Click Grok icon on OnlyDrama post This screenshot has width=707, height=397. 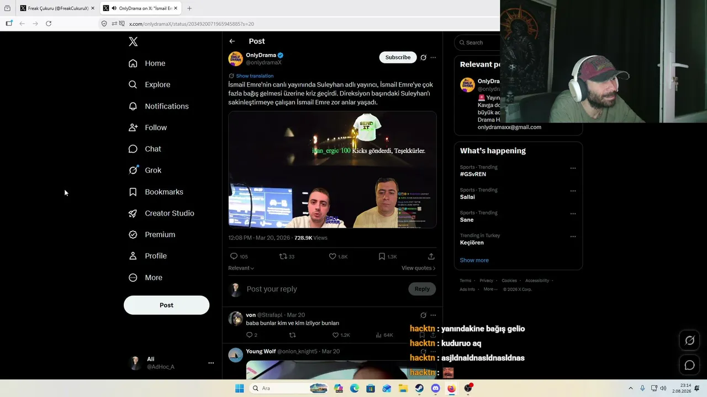click(424, 57)
